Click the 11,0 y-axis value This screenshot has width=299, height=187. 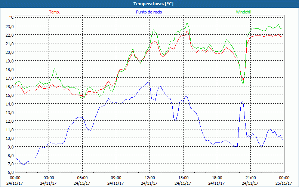click(10, 129)
